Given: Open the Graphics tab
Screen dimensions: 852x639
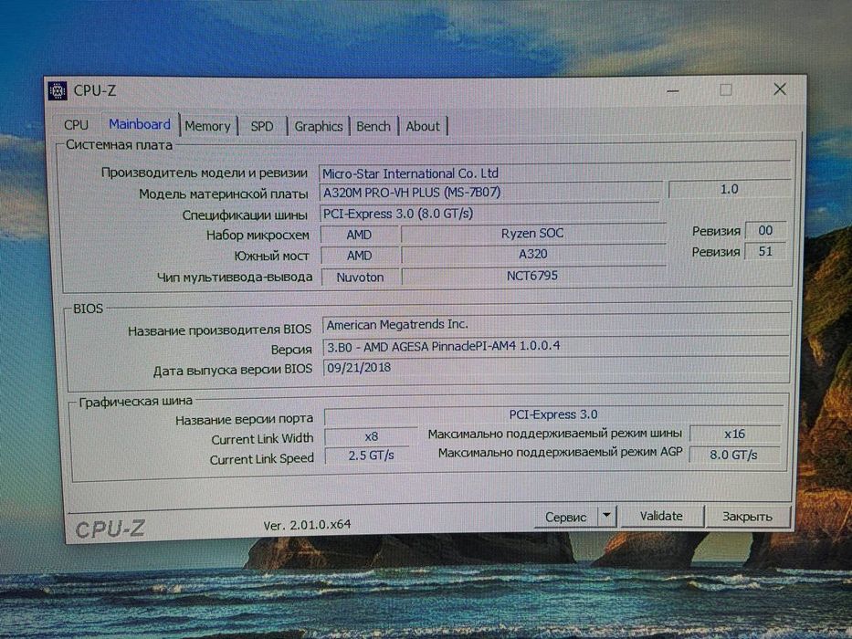Looking at the screenshot, I should (x=319, y=126).
